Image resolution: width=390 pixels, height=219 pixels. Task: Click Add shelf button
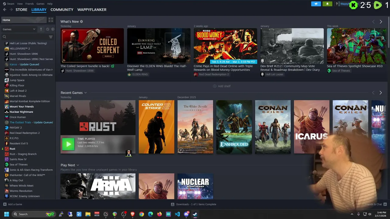click(222, 86)
